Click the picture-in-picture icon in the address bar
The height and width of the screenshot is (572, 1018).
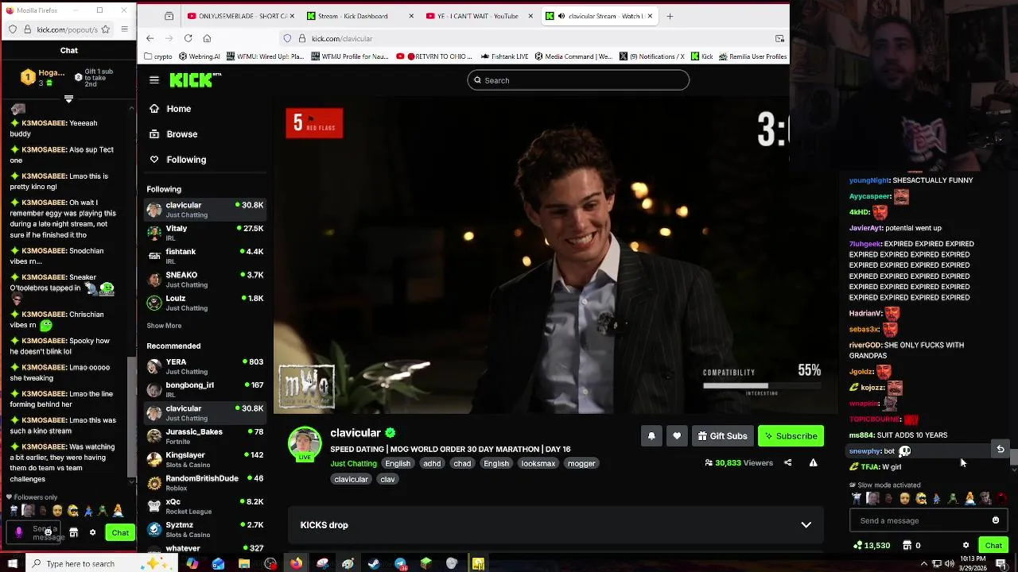tap(779, 38)
